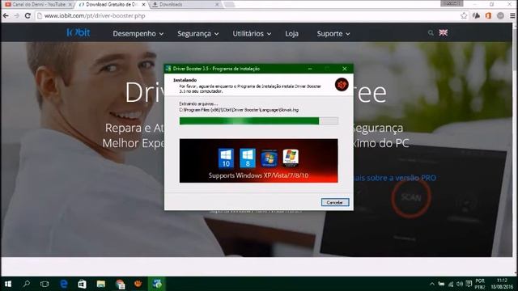518x291 pixels.
Task: Click the Windows 10 tile in the banner
Action: pyautogui.click(x=226, y=158)
